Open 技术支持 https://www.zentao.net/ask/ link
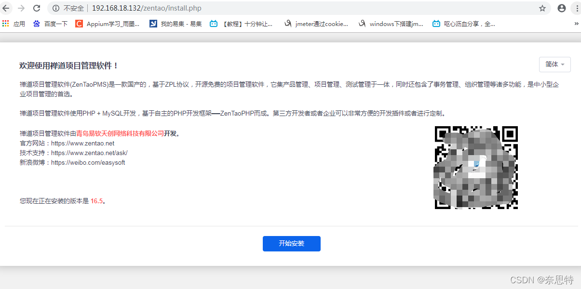This screenshot has width=581, height=289. [89, 153]
